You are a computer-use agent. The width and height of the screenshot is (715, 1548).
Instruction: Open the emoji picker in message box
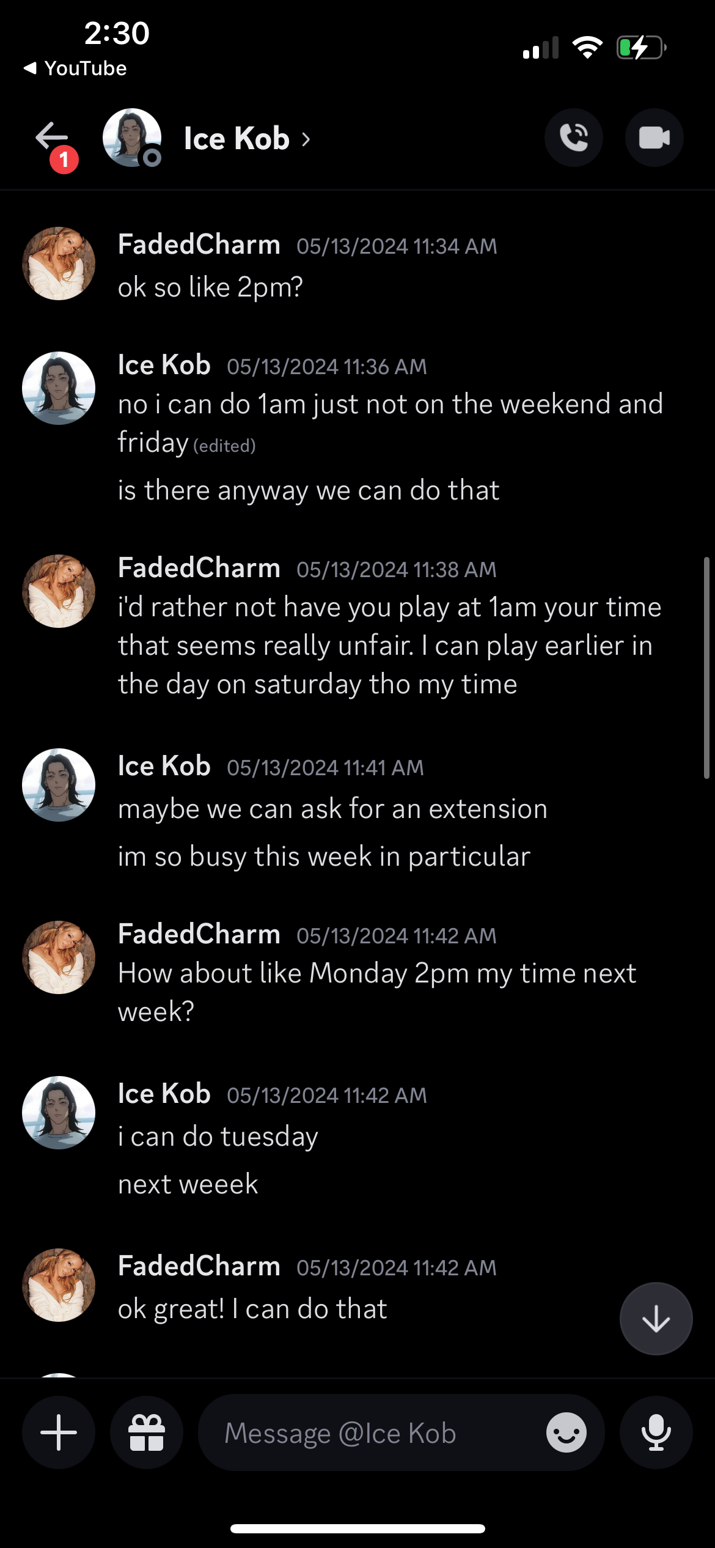tap(566, 1432)
